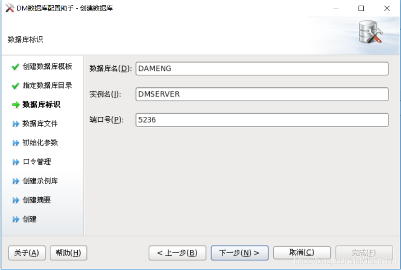Click blue arrow icon beside 创建示例库
The height and width of the screenshot is (270, 401).
point(16,181)
